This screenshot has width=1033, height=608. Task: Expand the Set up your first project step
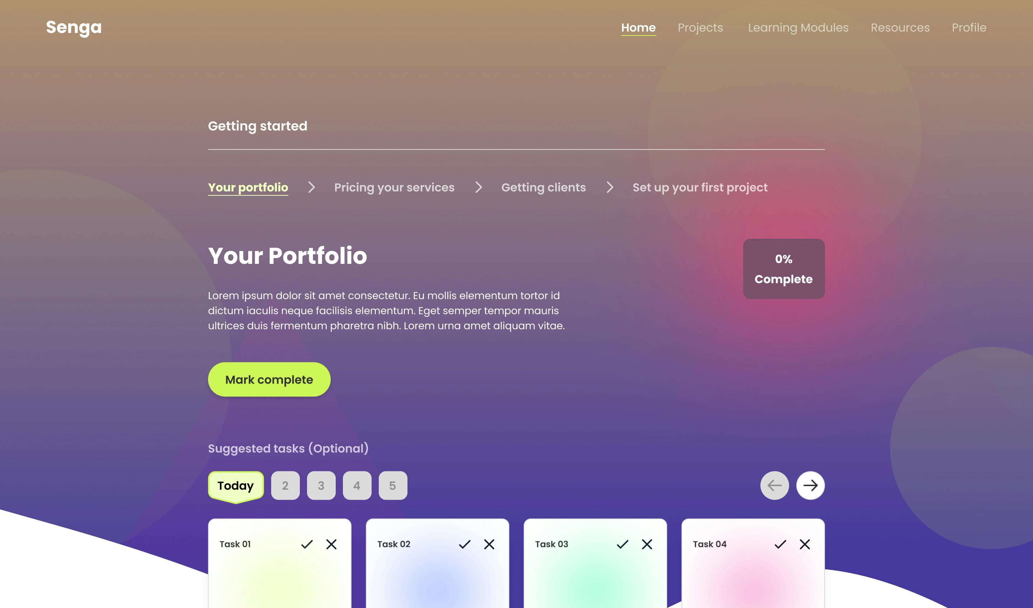pos(699,187)
